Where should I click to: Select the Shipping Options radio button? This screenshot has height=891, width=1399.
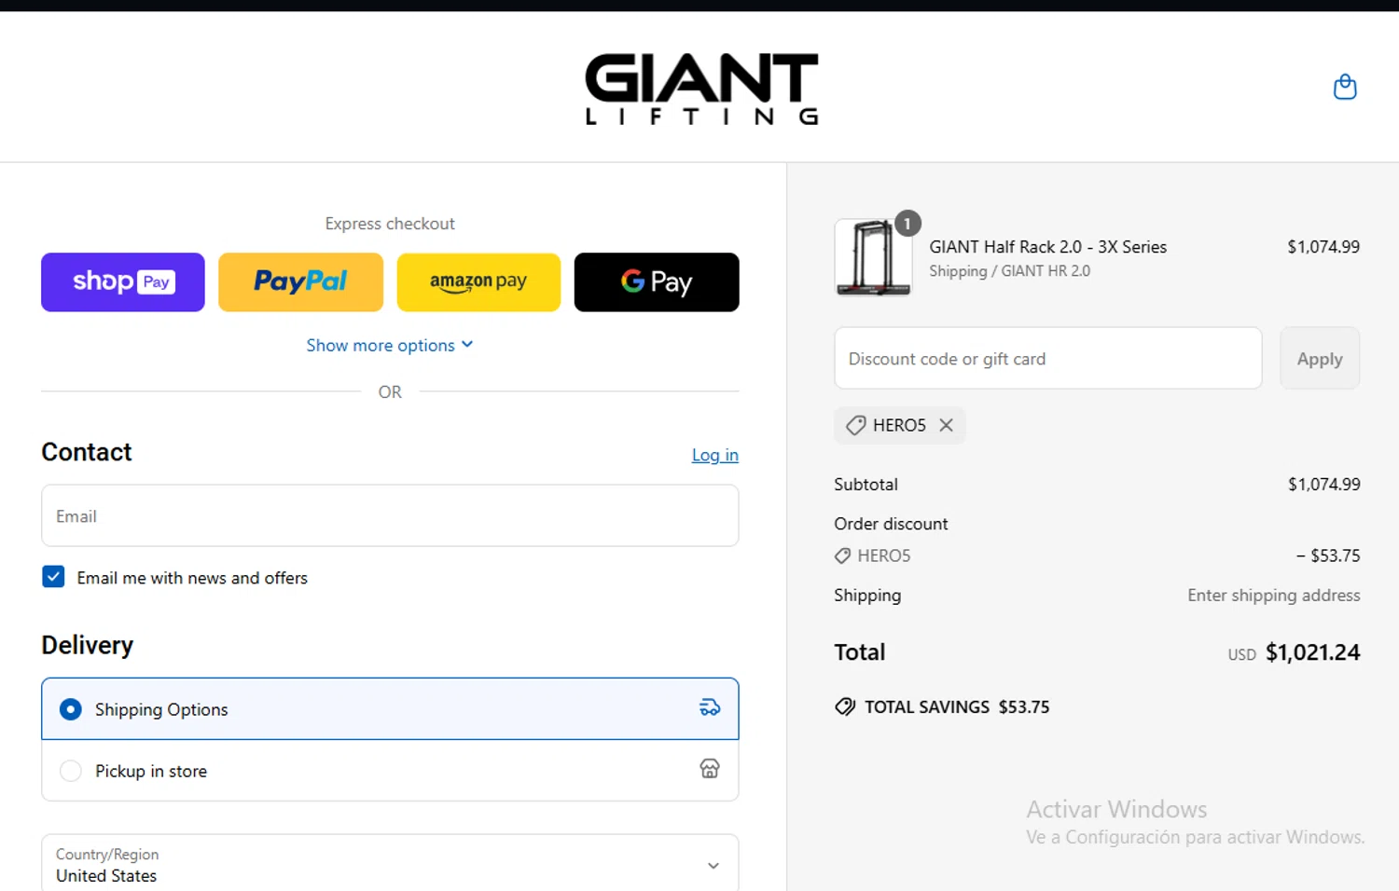tap(70, 709)
